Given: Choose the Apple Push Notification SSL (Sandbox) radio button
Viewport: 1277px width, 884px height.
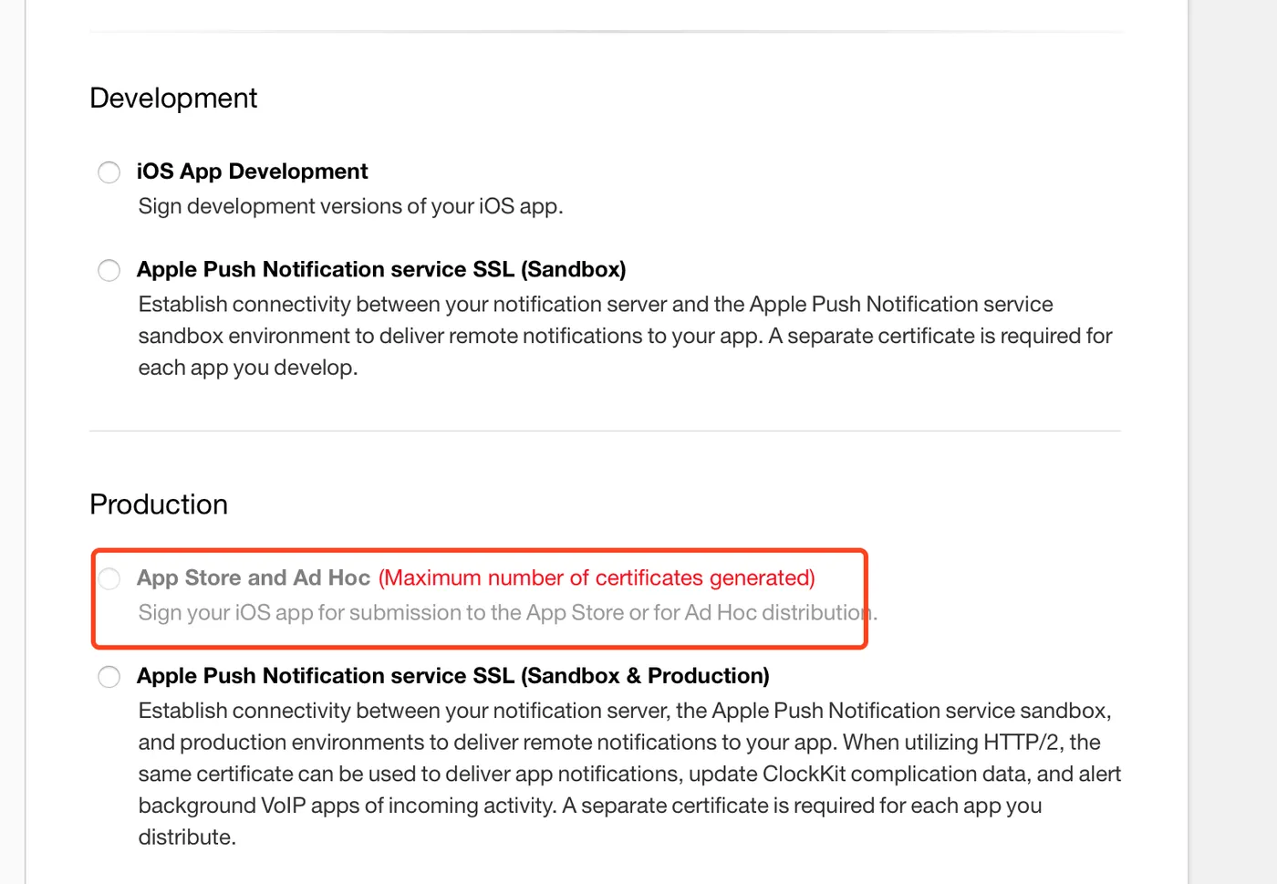Looking at the screenshot, I should click(x=109, y=270).
